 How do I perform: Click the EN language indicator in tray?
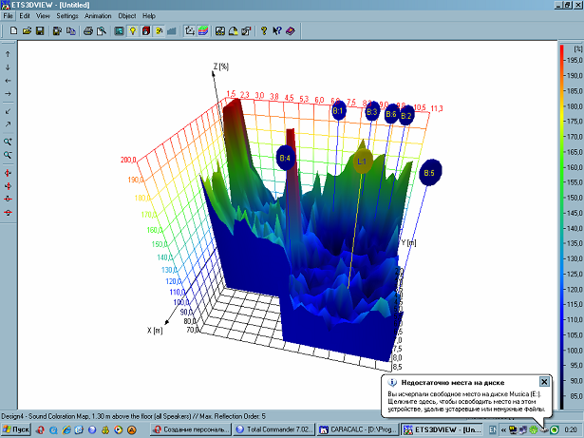coord(493,430)
